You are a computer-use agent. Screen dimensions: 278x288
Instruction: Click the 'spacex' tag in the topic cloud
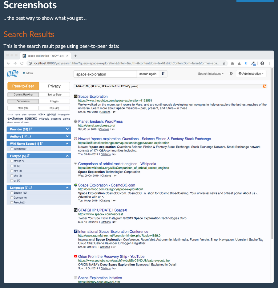point(31,118)
